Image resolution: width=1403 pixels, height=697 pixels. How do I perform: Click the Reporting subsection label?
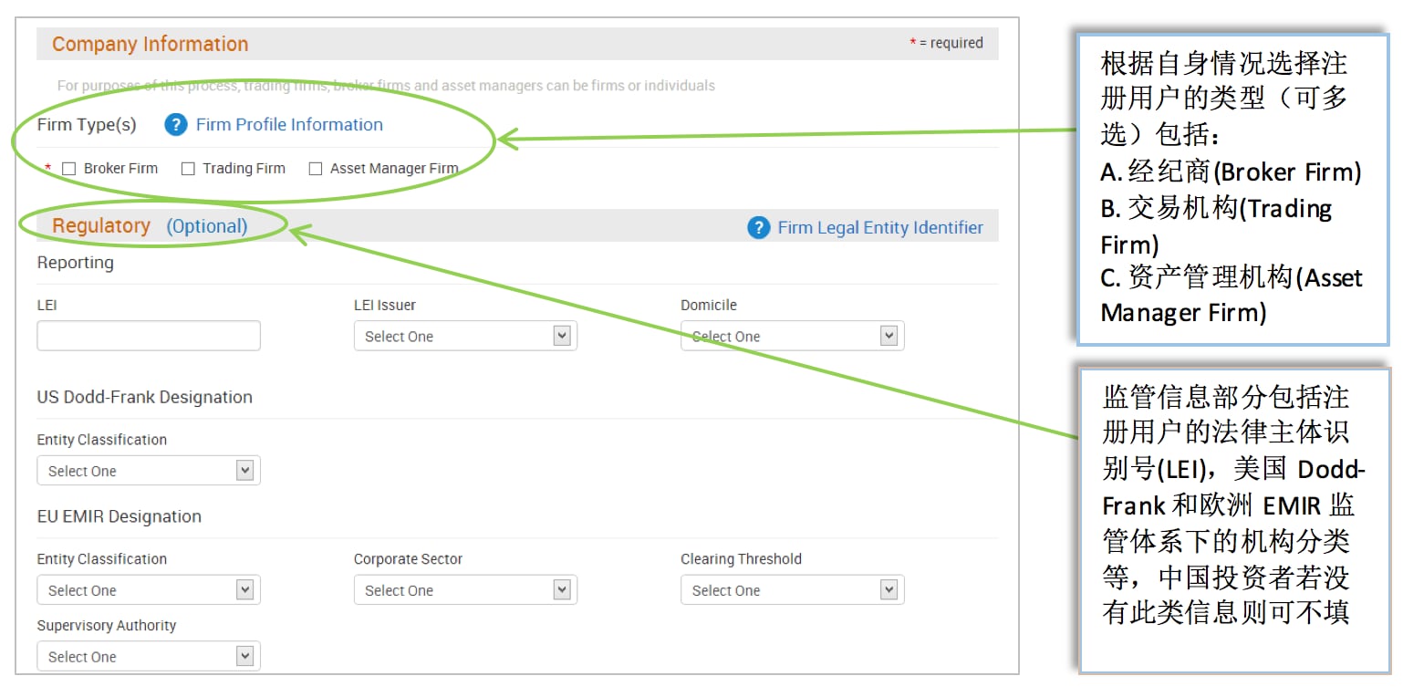point(75,263)
